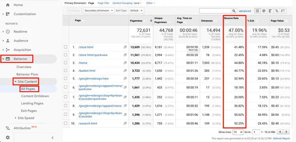Sort by Bounce Rate column header
Viewport: 296px width, 142px height.
(x=231, y=18)
